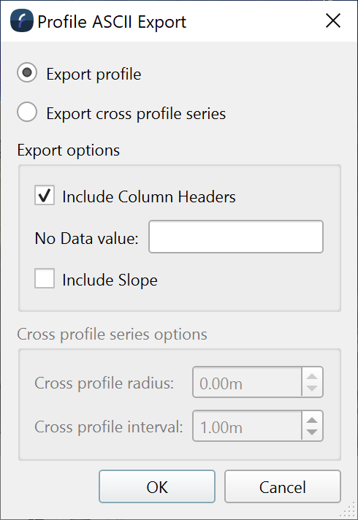The width and height of the screenshot is (358, 520).
Task: Increase Cross profile interval with up arrow
Action: pos(312,420)
